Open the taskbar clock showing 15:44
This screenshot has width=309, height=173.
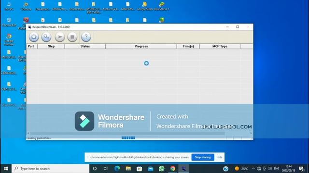point(289,169)
